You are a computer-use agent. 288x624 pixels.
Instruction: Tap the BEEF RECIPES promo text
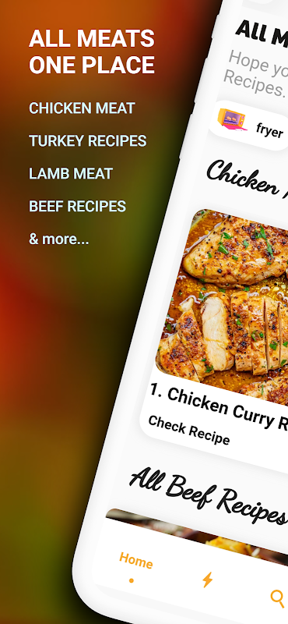pos(78,206)
